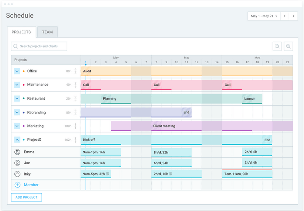The width and height of the screenshot is (304, 211).
Task: Switch to the Team tab
Action: click(x=47, y=32)
